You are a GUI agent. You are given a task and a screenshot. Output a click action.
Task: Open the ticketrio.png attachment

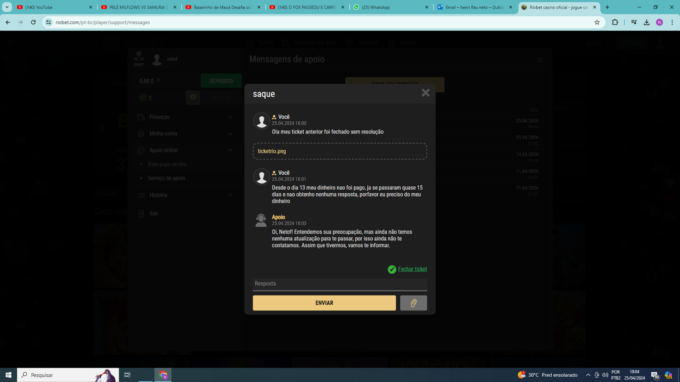(272, 151)
